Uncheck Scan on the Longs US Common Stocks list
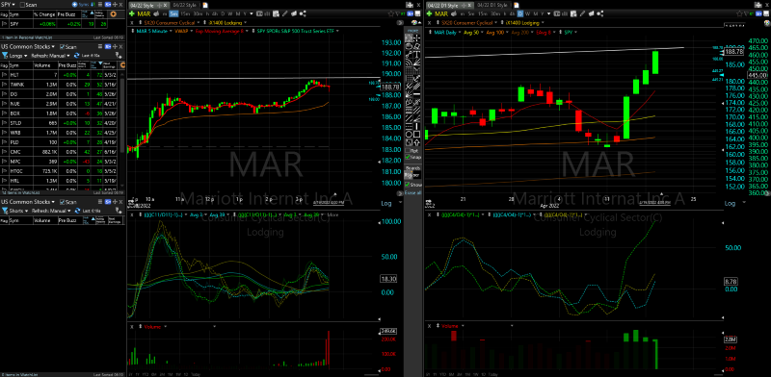The width and height of the screenshot is (771, 377). pyautogui.click(x=62, y=47)
